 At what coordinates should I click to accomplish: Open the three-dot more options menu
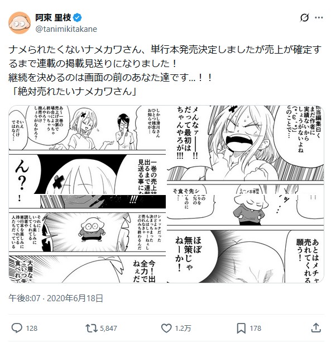coord(319,18)
